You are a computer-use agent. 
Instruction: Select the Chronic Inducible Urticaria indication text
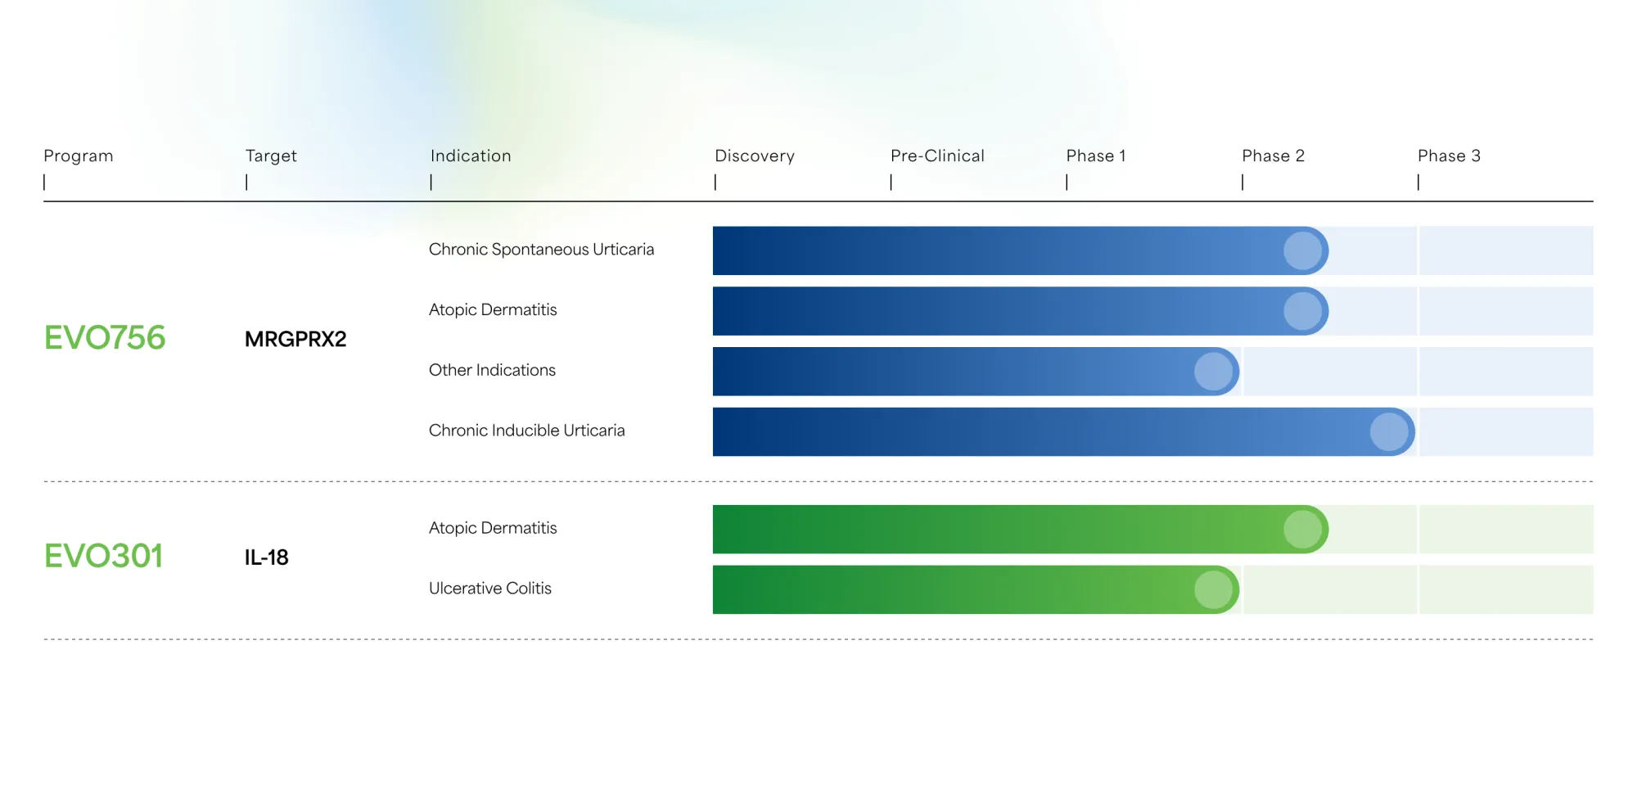(x=526, y=431)
